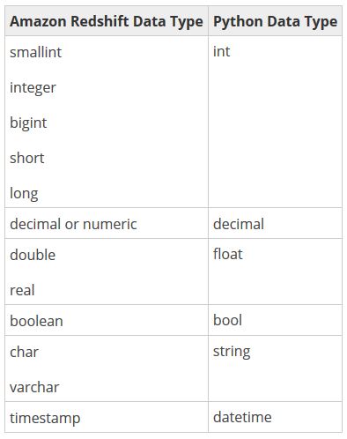This screenshot has width=347, height=439.
Task: Click the string Python type
Action: click(232, 352)
